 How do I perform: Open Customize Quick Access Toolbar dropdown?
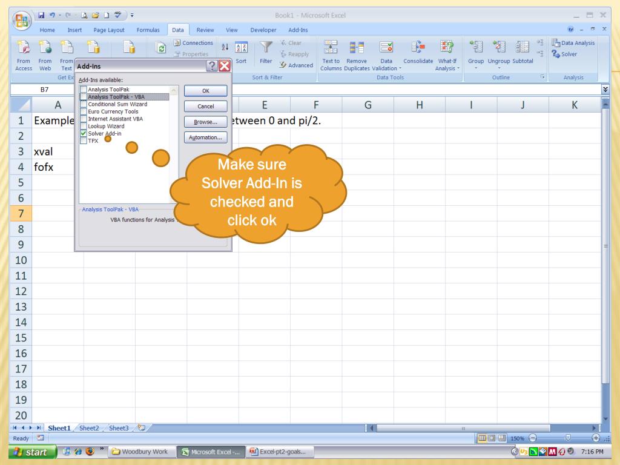132,15
